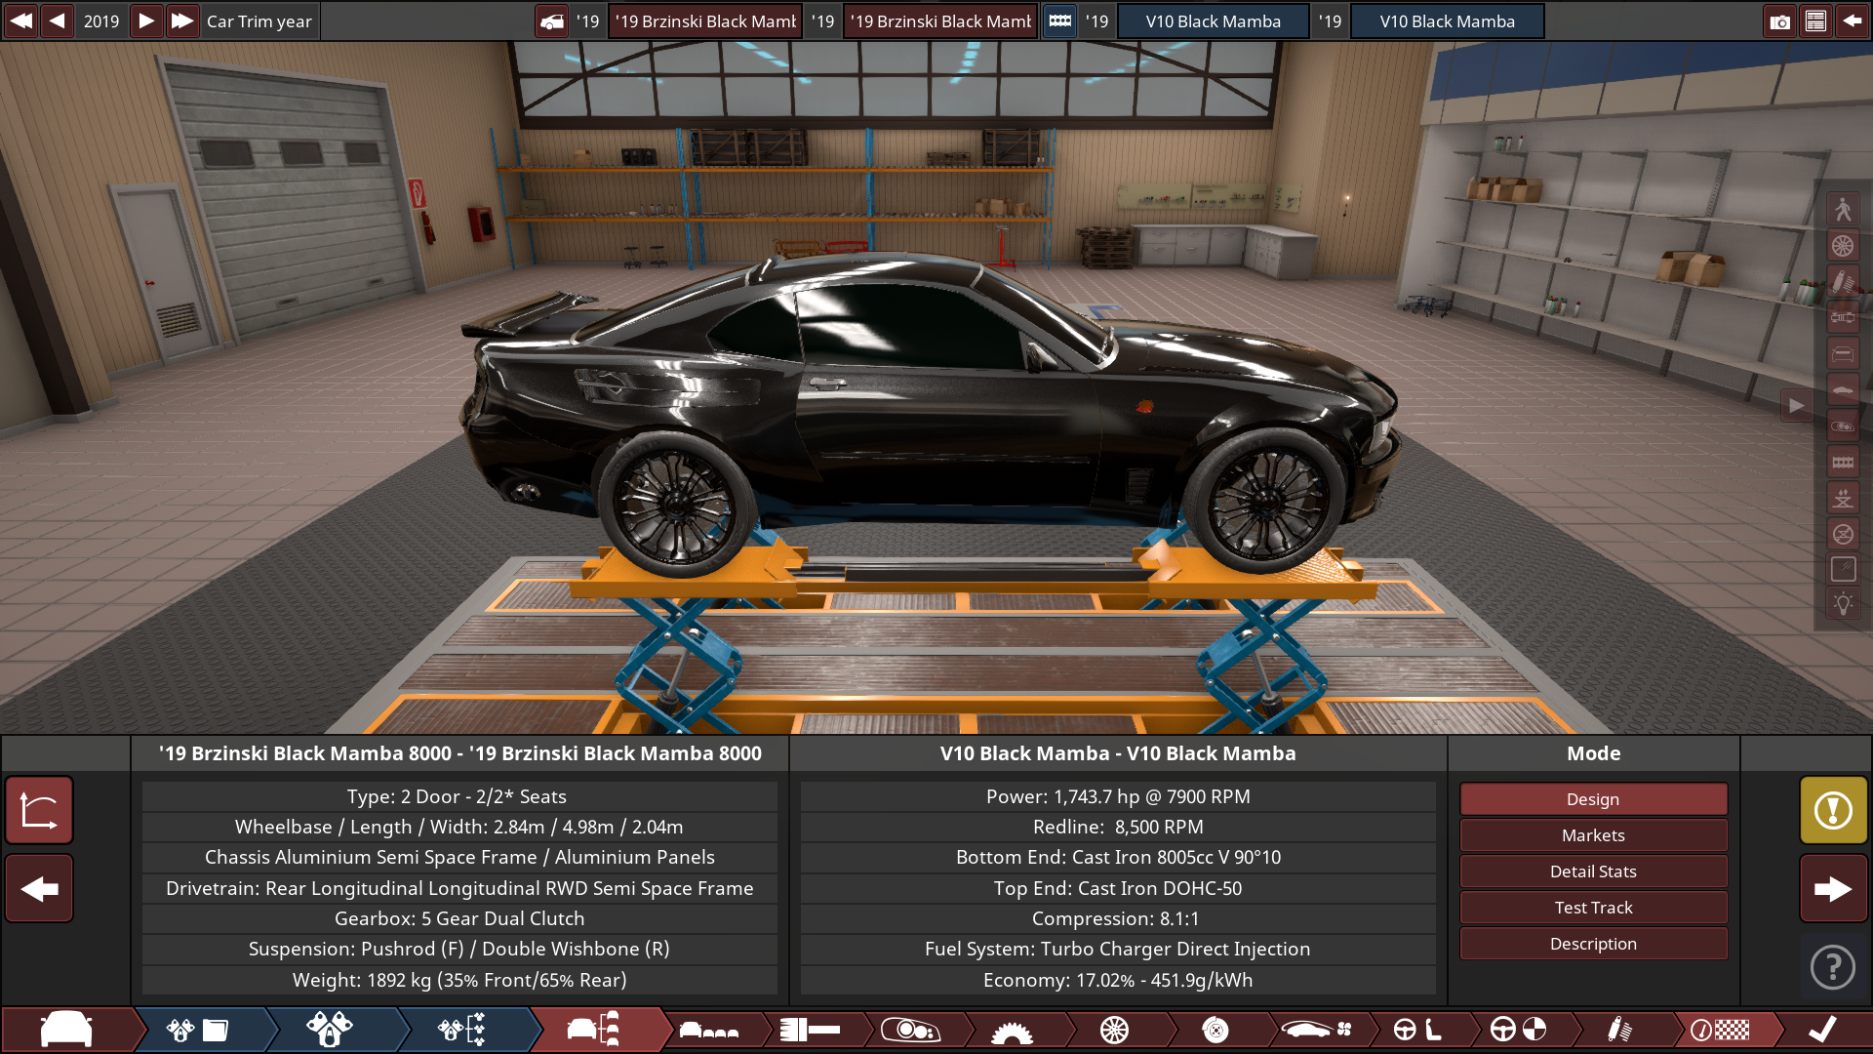Click the car model icon in top bar

point(552,21)
